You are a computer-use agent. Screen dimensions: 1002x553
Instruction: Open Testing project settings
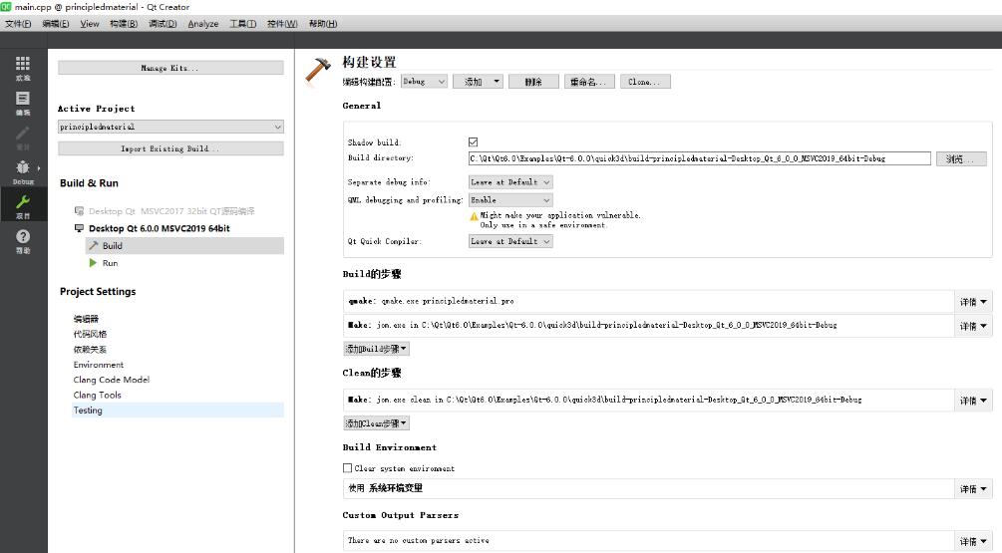tap(178, 410)
